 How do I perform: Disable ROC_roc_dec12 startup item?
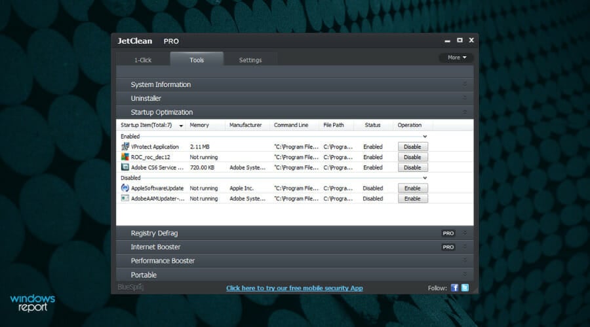pos(413,157)
